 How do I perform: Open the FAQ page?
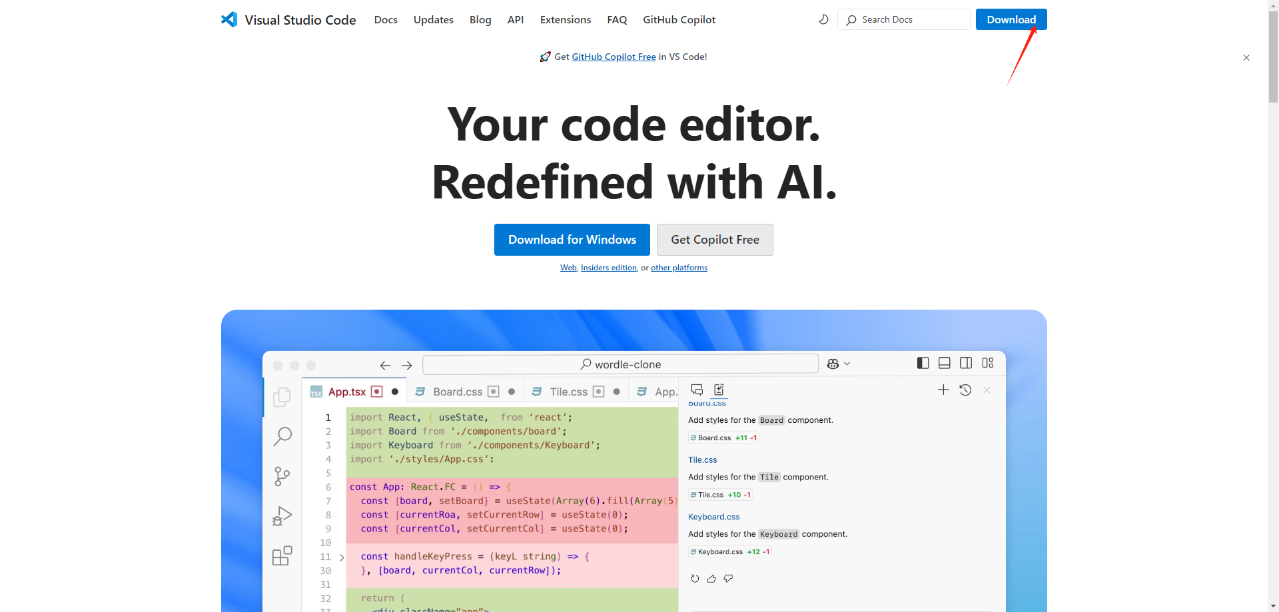click(x=617, y=20)
